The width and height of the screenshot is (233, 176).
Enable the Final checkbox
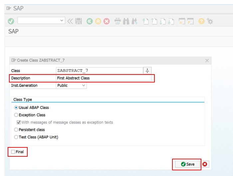point(13,152)
